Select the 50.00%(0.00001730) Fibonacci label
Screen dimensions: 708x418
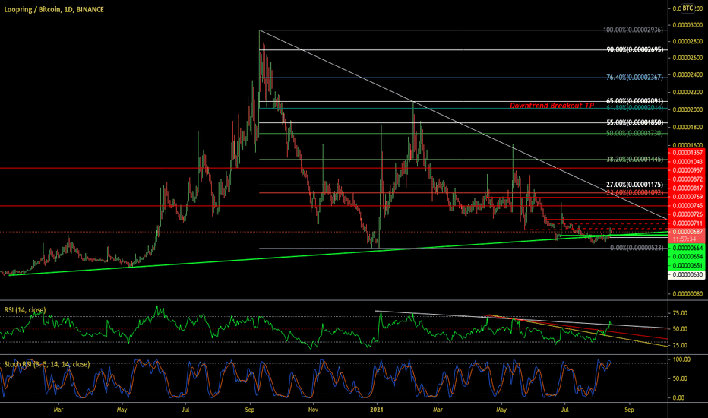[x=635, y=133]
